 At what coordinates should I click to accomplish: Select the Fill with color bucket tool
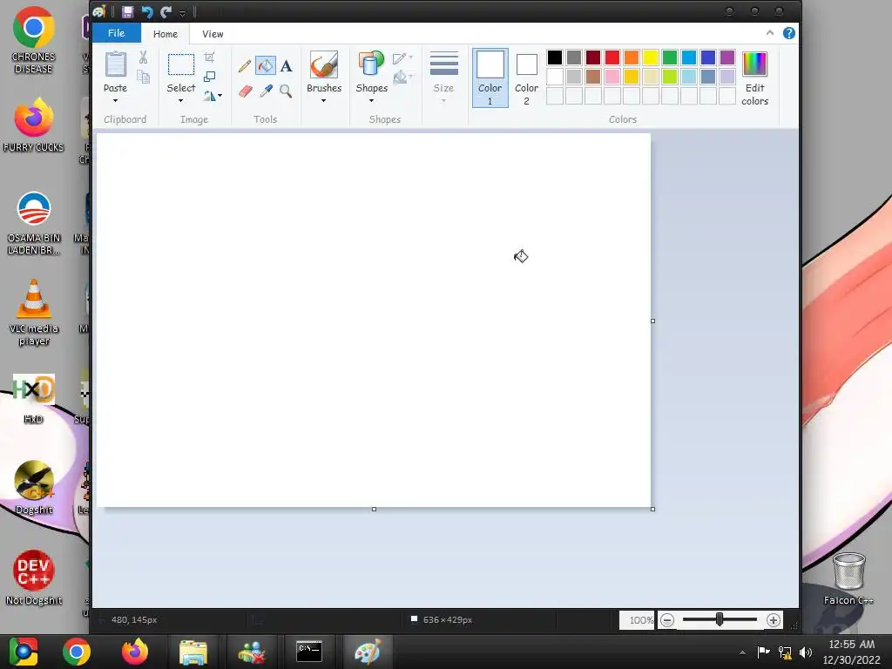pyautogui.click(x=266, y=66)
